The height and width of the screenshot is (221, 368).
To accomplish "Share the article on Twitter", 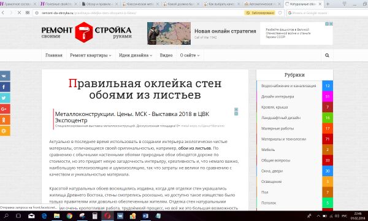I will click(5, 98).
